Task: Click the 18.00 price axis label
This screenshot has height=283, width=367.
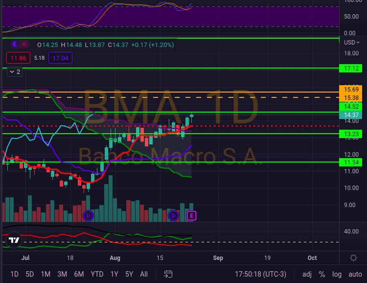Action: (x=351, y=53)
